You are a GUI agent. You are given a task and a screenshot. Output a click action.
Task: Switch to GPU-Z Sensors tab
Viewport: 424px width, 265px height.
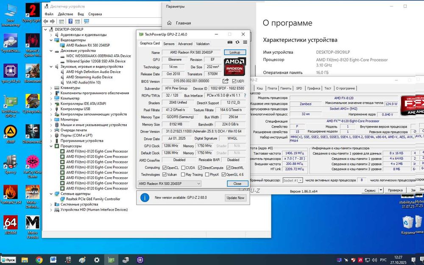coord(169,44)
